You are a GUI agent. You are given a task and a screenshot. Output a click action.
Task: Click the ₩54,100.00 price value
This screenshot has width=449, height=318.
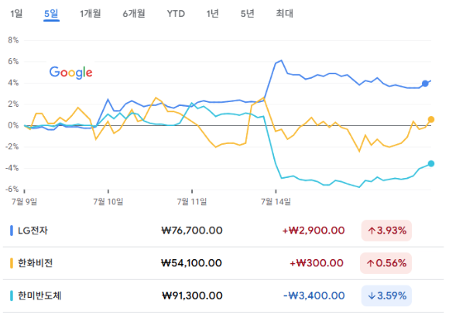pos(191,263)
